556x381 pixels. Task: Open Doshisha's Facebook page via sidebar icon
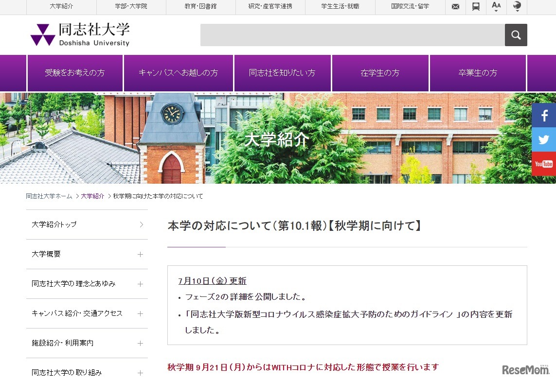pos(543,115)
